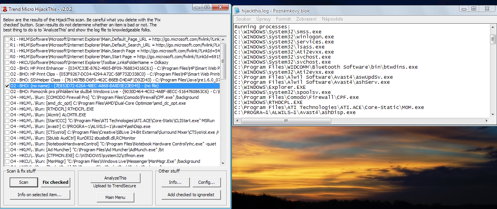The image size is (497, 209).
Task: Check the avast! startup entry checkbox
Action: 7,126
